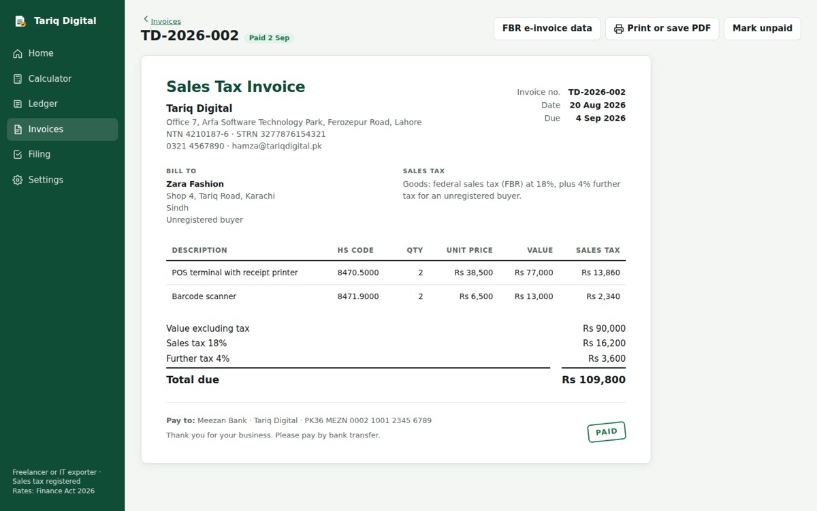Click the printer icon in Print button
This screenshot has width=817, height=511.
click(x=619, y=29)
